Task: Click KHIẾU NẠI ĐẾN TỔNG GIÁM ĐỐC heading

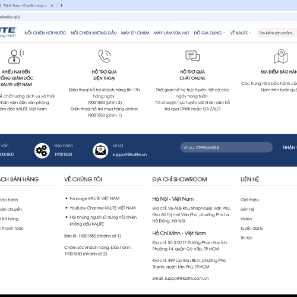Action: click(x=16, y=78)
